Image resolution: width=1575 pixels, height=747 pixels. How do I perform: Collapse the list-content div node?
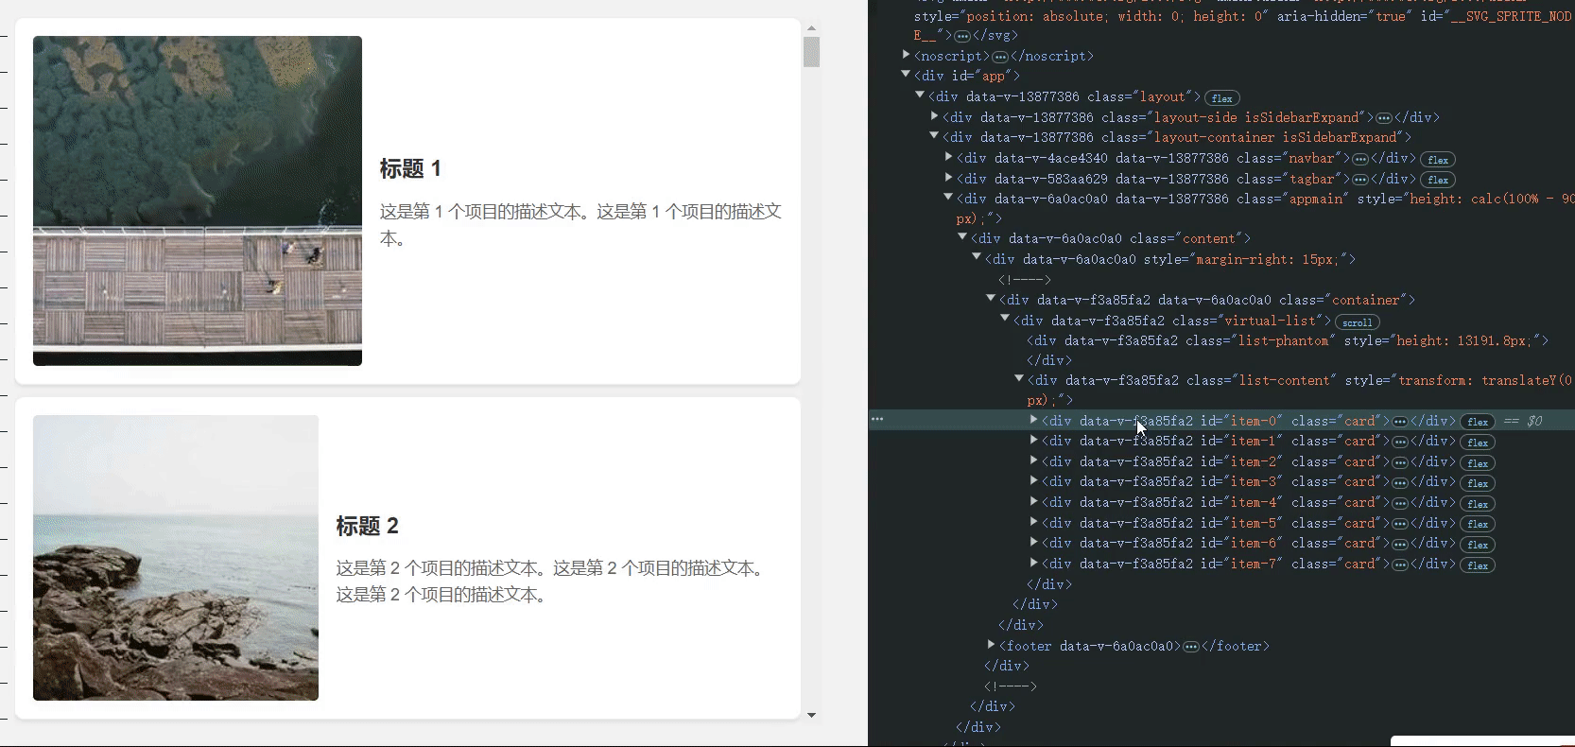1019,379
